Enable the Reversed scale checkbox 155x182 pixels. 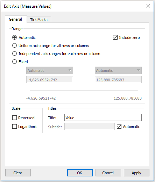tap(14, 118)
